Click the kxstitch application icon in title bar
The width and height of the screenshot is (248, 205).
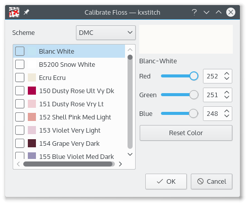pyautogui.click(x=14, y=12)
